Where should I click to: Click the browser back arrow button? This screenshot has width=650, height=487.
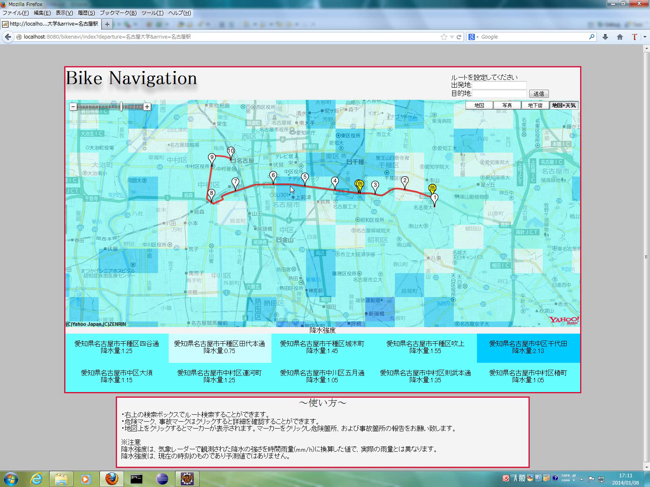8,37
